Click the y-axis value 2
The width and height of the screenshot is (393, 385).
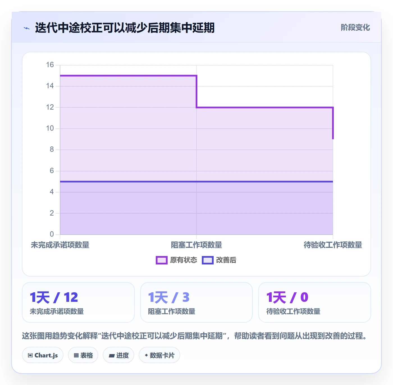pos(52,213)
